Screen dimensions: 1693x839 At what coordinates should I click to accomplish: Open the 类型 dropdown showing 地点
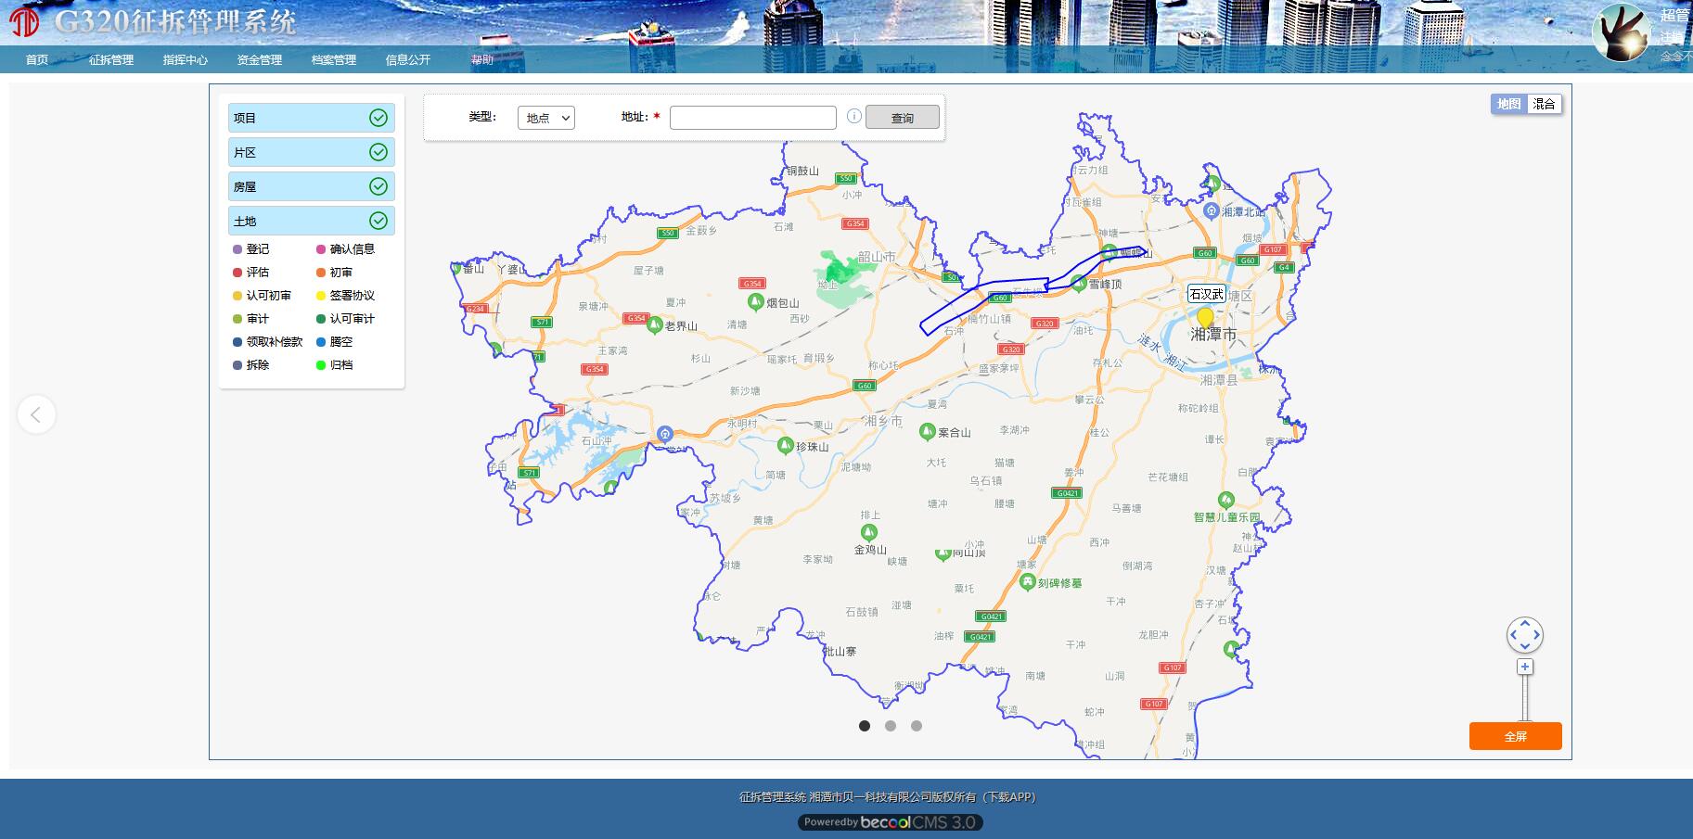pos(545,118)
